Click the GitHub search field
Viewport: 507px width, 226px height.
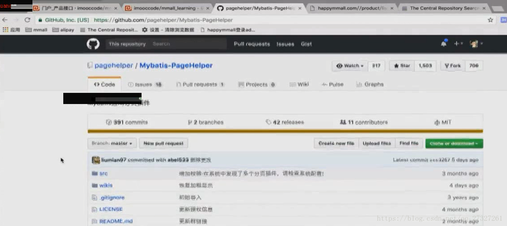click(x=188, y=44)
